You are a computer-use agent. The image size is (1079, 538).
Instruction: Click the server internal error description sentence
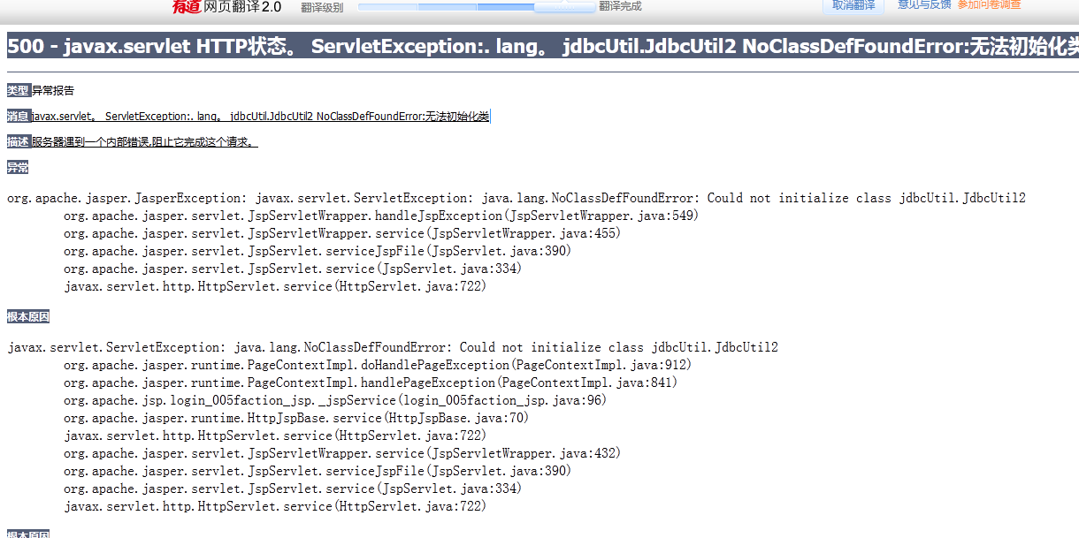tap(144, 141)
